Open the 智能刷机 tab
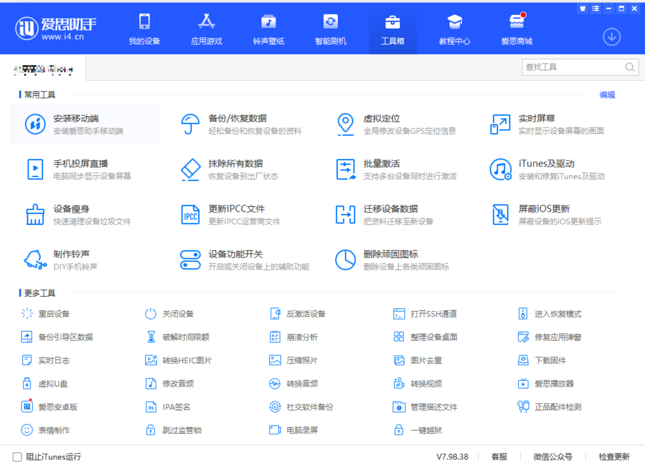The height and width of the screenshot is (468, 645). (330, 29)
